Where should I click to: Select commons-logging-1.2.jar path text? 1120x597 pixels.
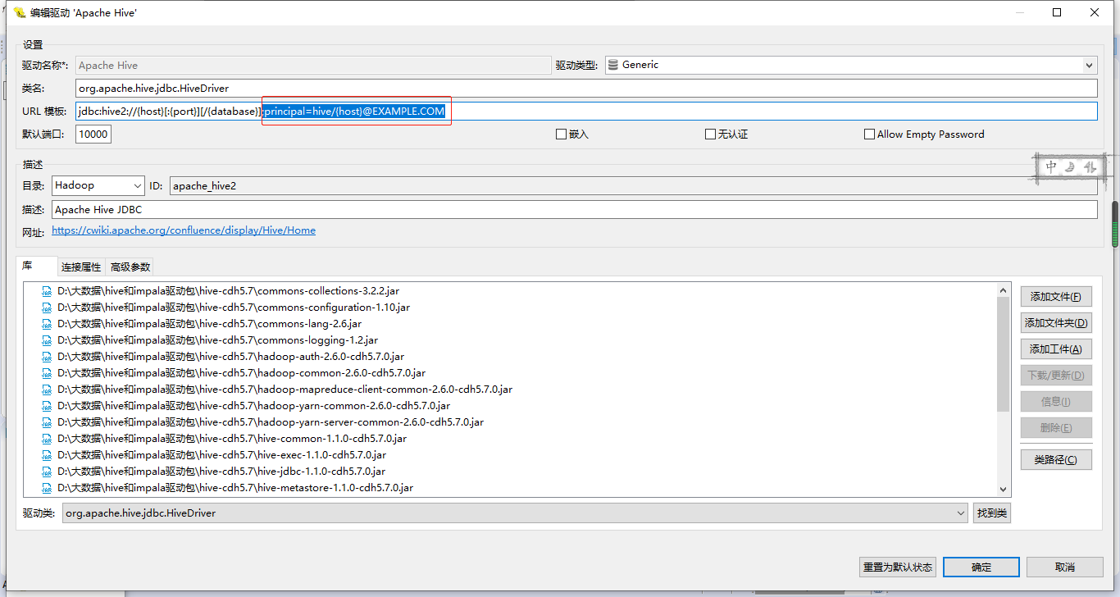(x=217, y=340)
